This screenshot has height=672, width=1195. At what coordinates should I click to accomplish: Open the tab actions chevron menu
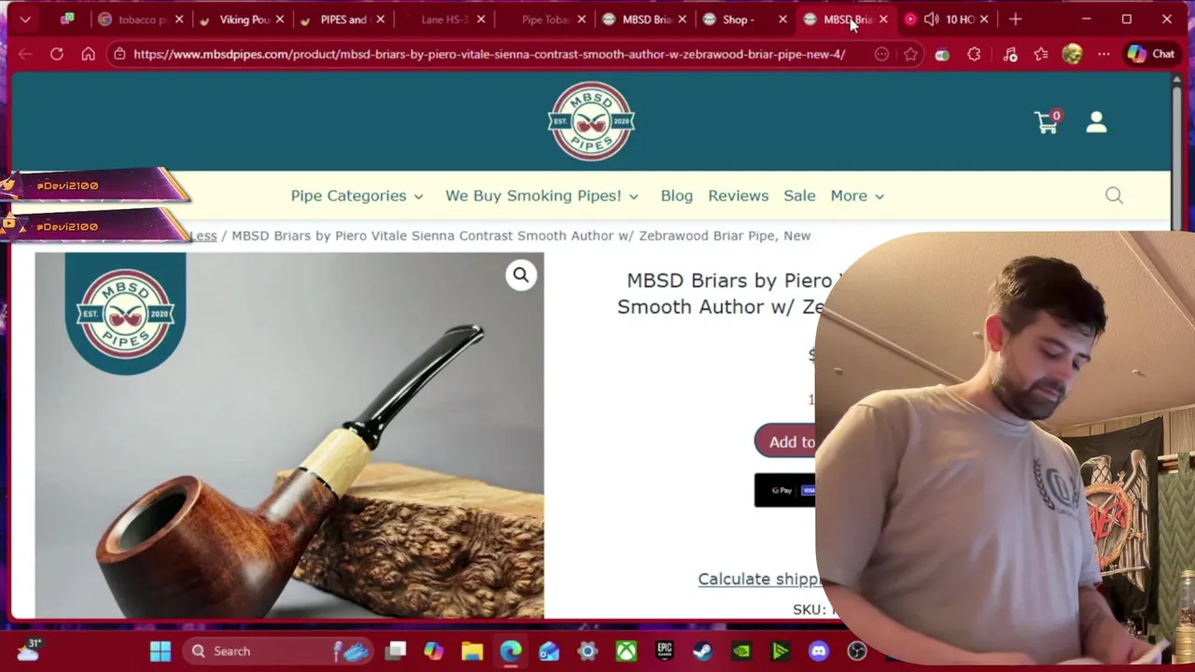point(25,19)
